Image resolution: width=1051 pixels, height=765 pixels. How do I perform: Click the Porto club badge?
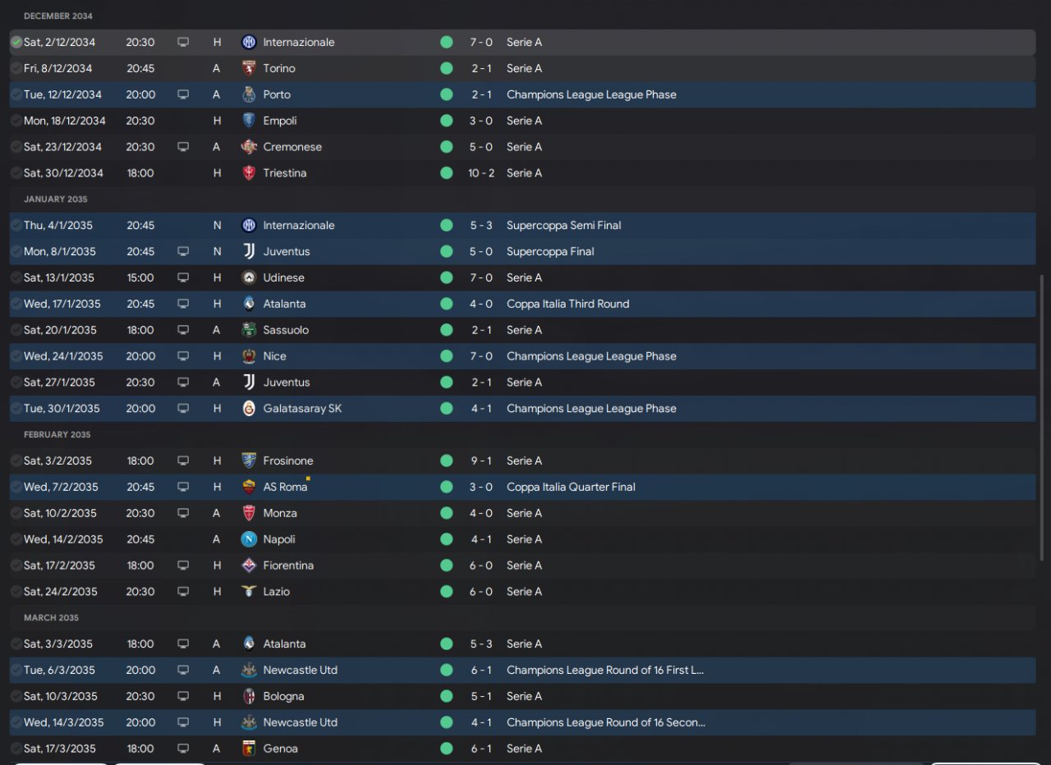pos(249,94)
